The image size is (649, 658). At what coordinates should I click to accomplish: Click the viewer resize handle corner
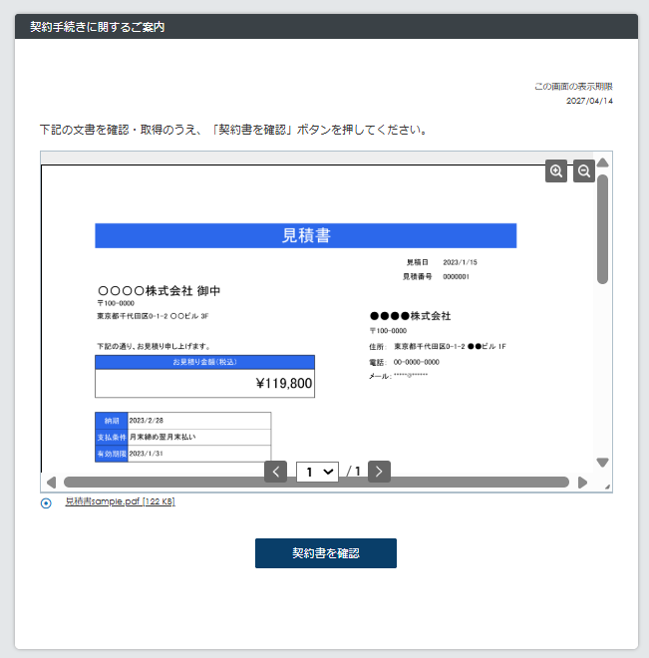(607, 487)
